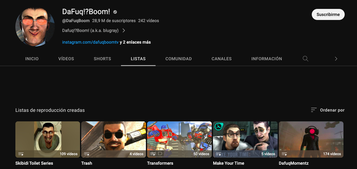This screenshot has height=169, width=357.
Task: Switch to the SHORTS tab
Action: [x=102, y=59]
